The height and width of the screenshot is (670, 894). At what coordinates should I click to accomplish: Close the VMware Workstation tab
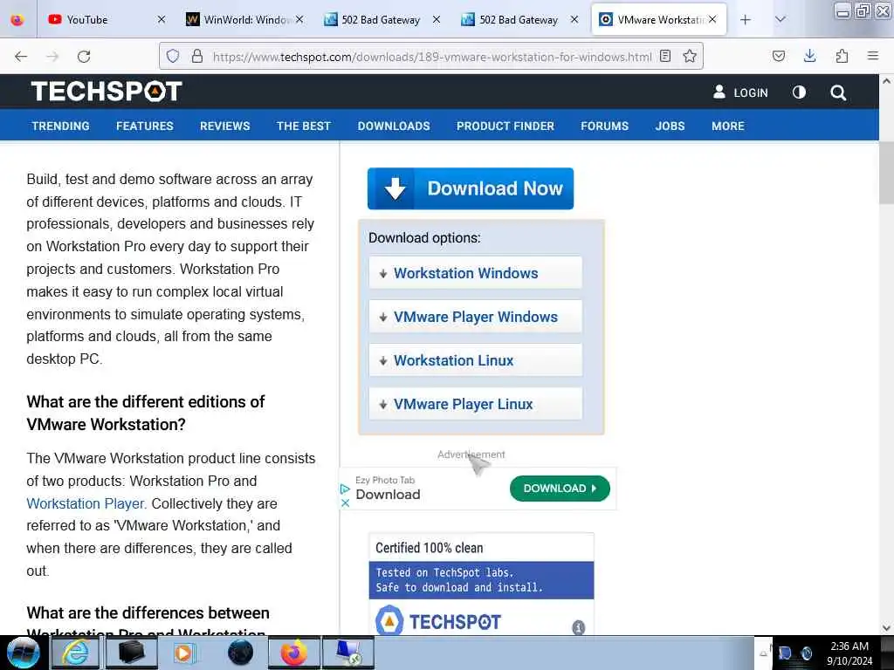[x=712, y=19]
